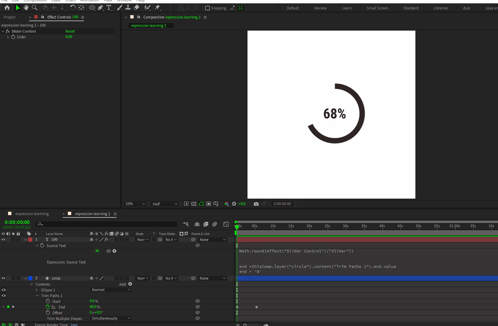Toggle visibility of Ellipse 1

[4, 290]
